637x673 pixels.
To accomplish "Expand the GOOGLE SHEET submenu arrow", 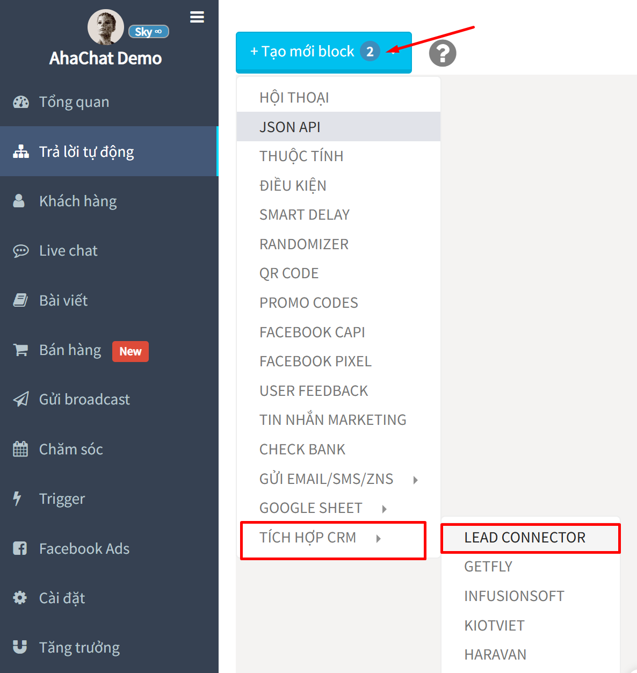I will point(385,509).
